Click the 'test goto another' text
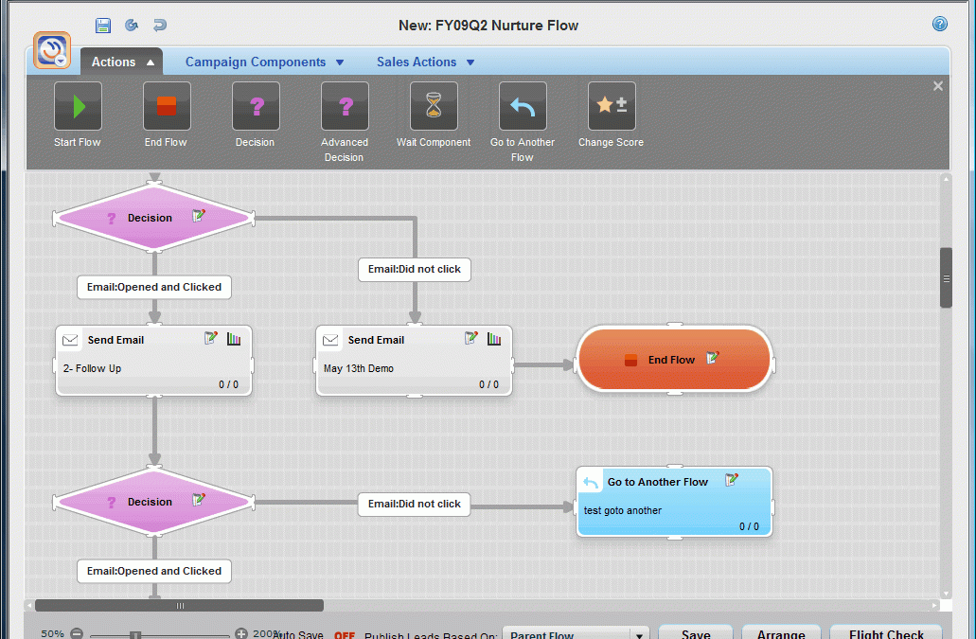Image resolution: width=976 pixels, height=639 pixels. tap(623, 510)
